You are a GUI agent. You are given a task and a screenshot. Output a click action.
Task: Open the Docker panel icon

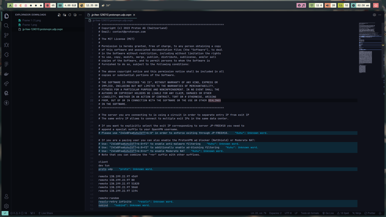(x=6, y=74)
